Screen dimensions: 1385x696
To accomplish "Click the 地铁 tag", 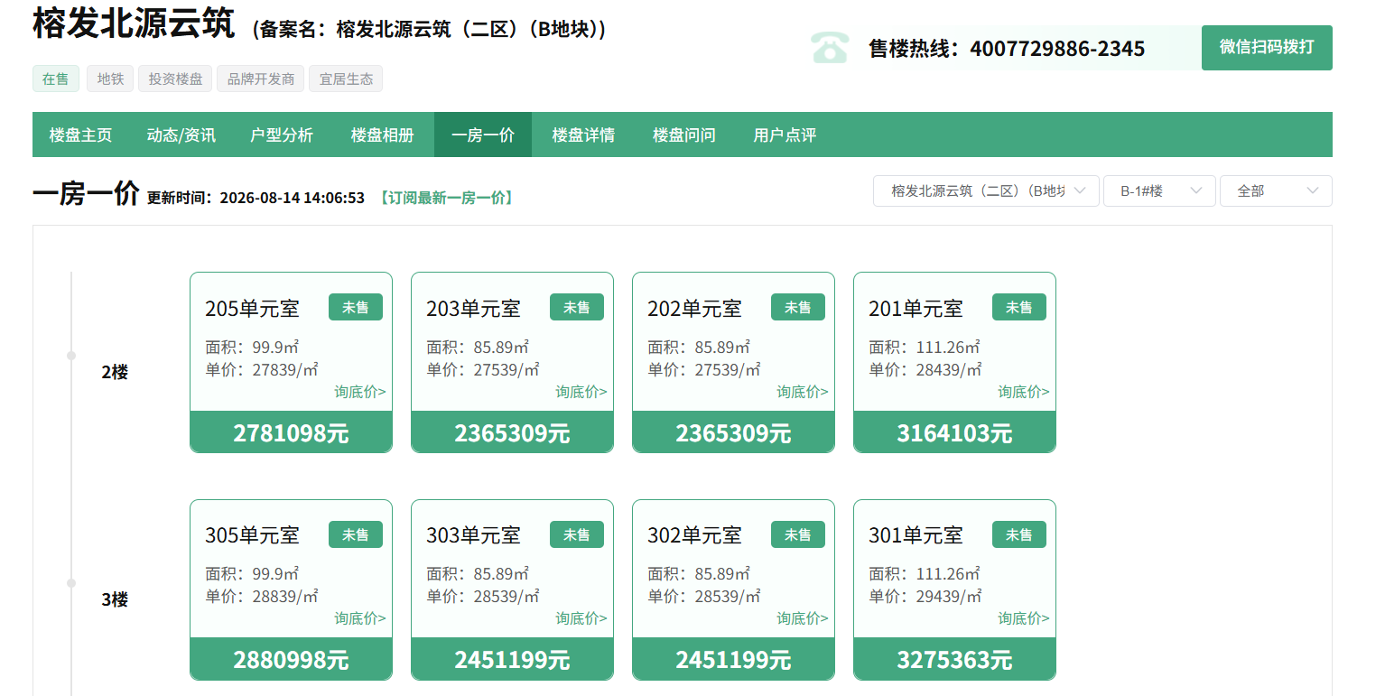I will (110, 79).
